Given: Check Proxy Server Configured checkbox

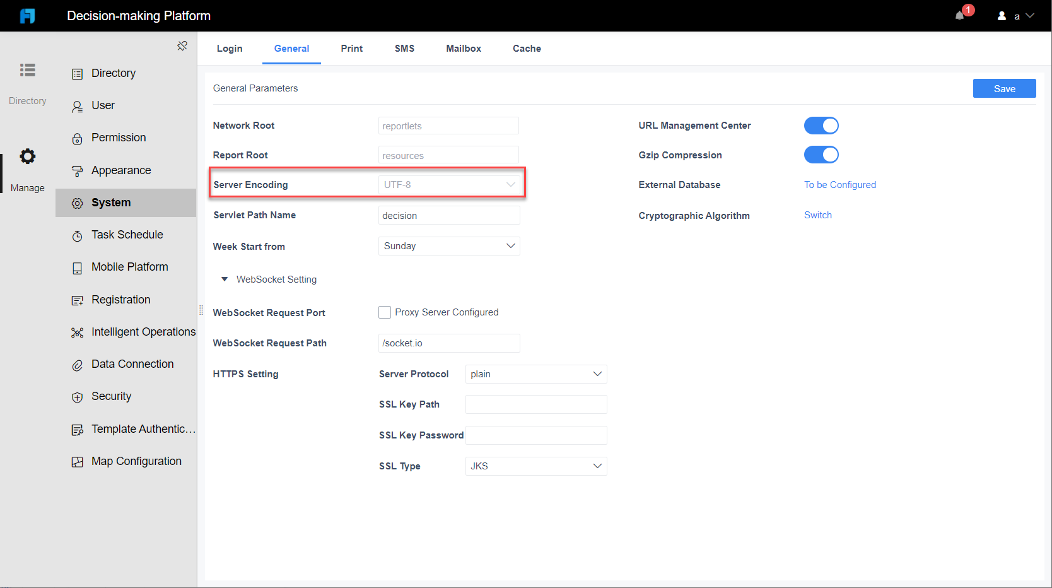Looking at the screenshot, I should pyautogui.click(x=385, y=312).
